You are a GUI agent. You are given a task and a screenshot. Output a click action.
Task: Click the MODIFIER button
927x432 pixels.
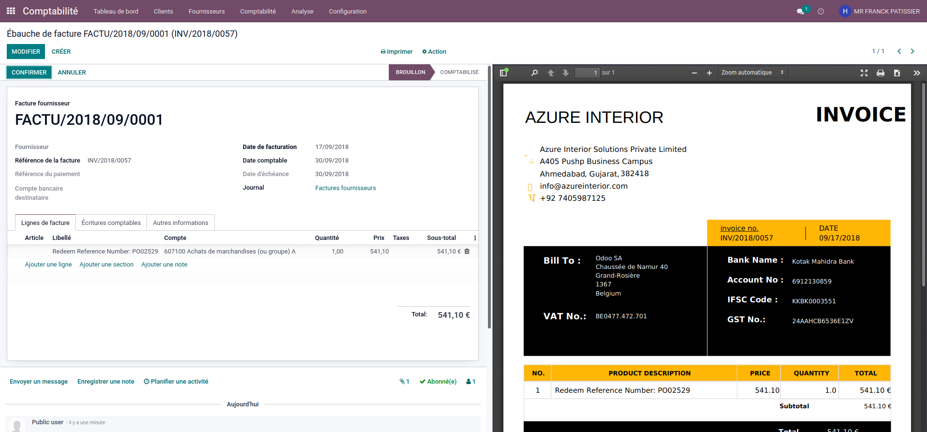pos(26,52)
